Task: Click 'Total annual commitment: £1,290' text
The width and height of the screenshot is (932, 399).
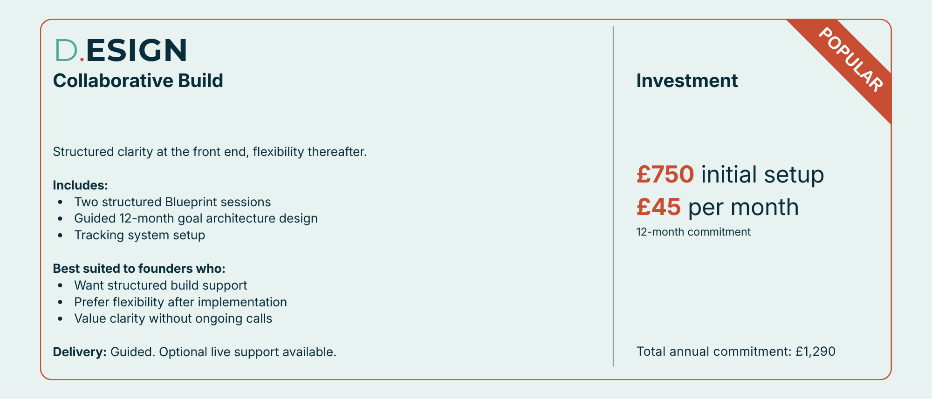Action: click(x=736, y=352)
